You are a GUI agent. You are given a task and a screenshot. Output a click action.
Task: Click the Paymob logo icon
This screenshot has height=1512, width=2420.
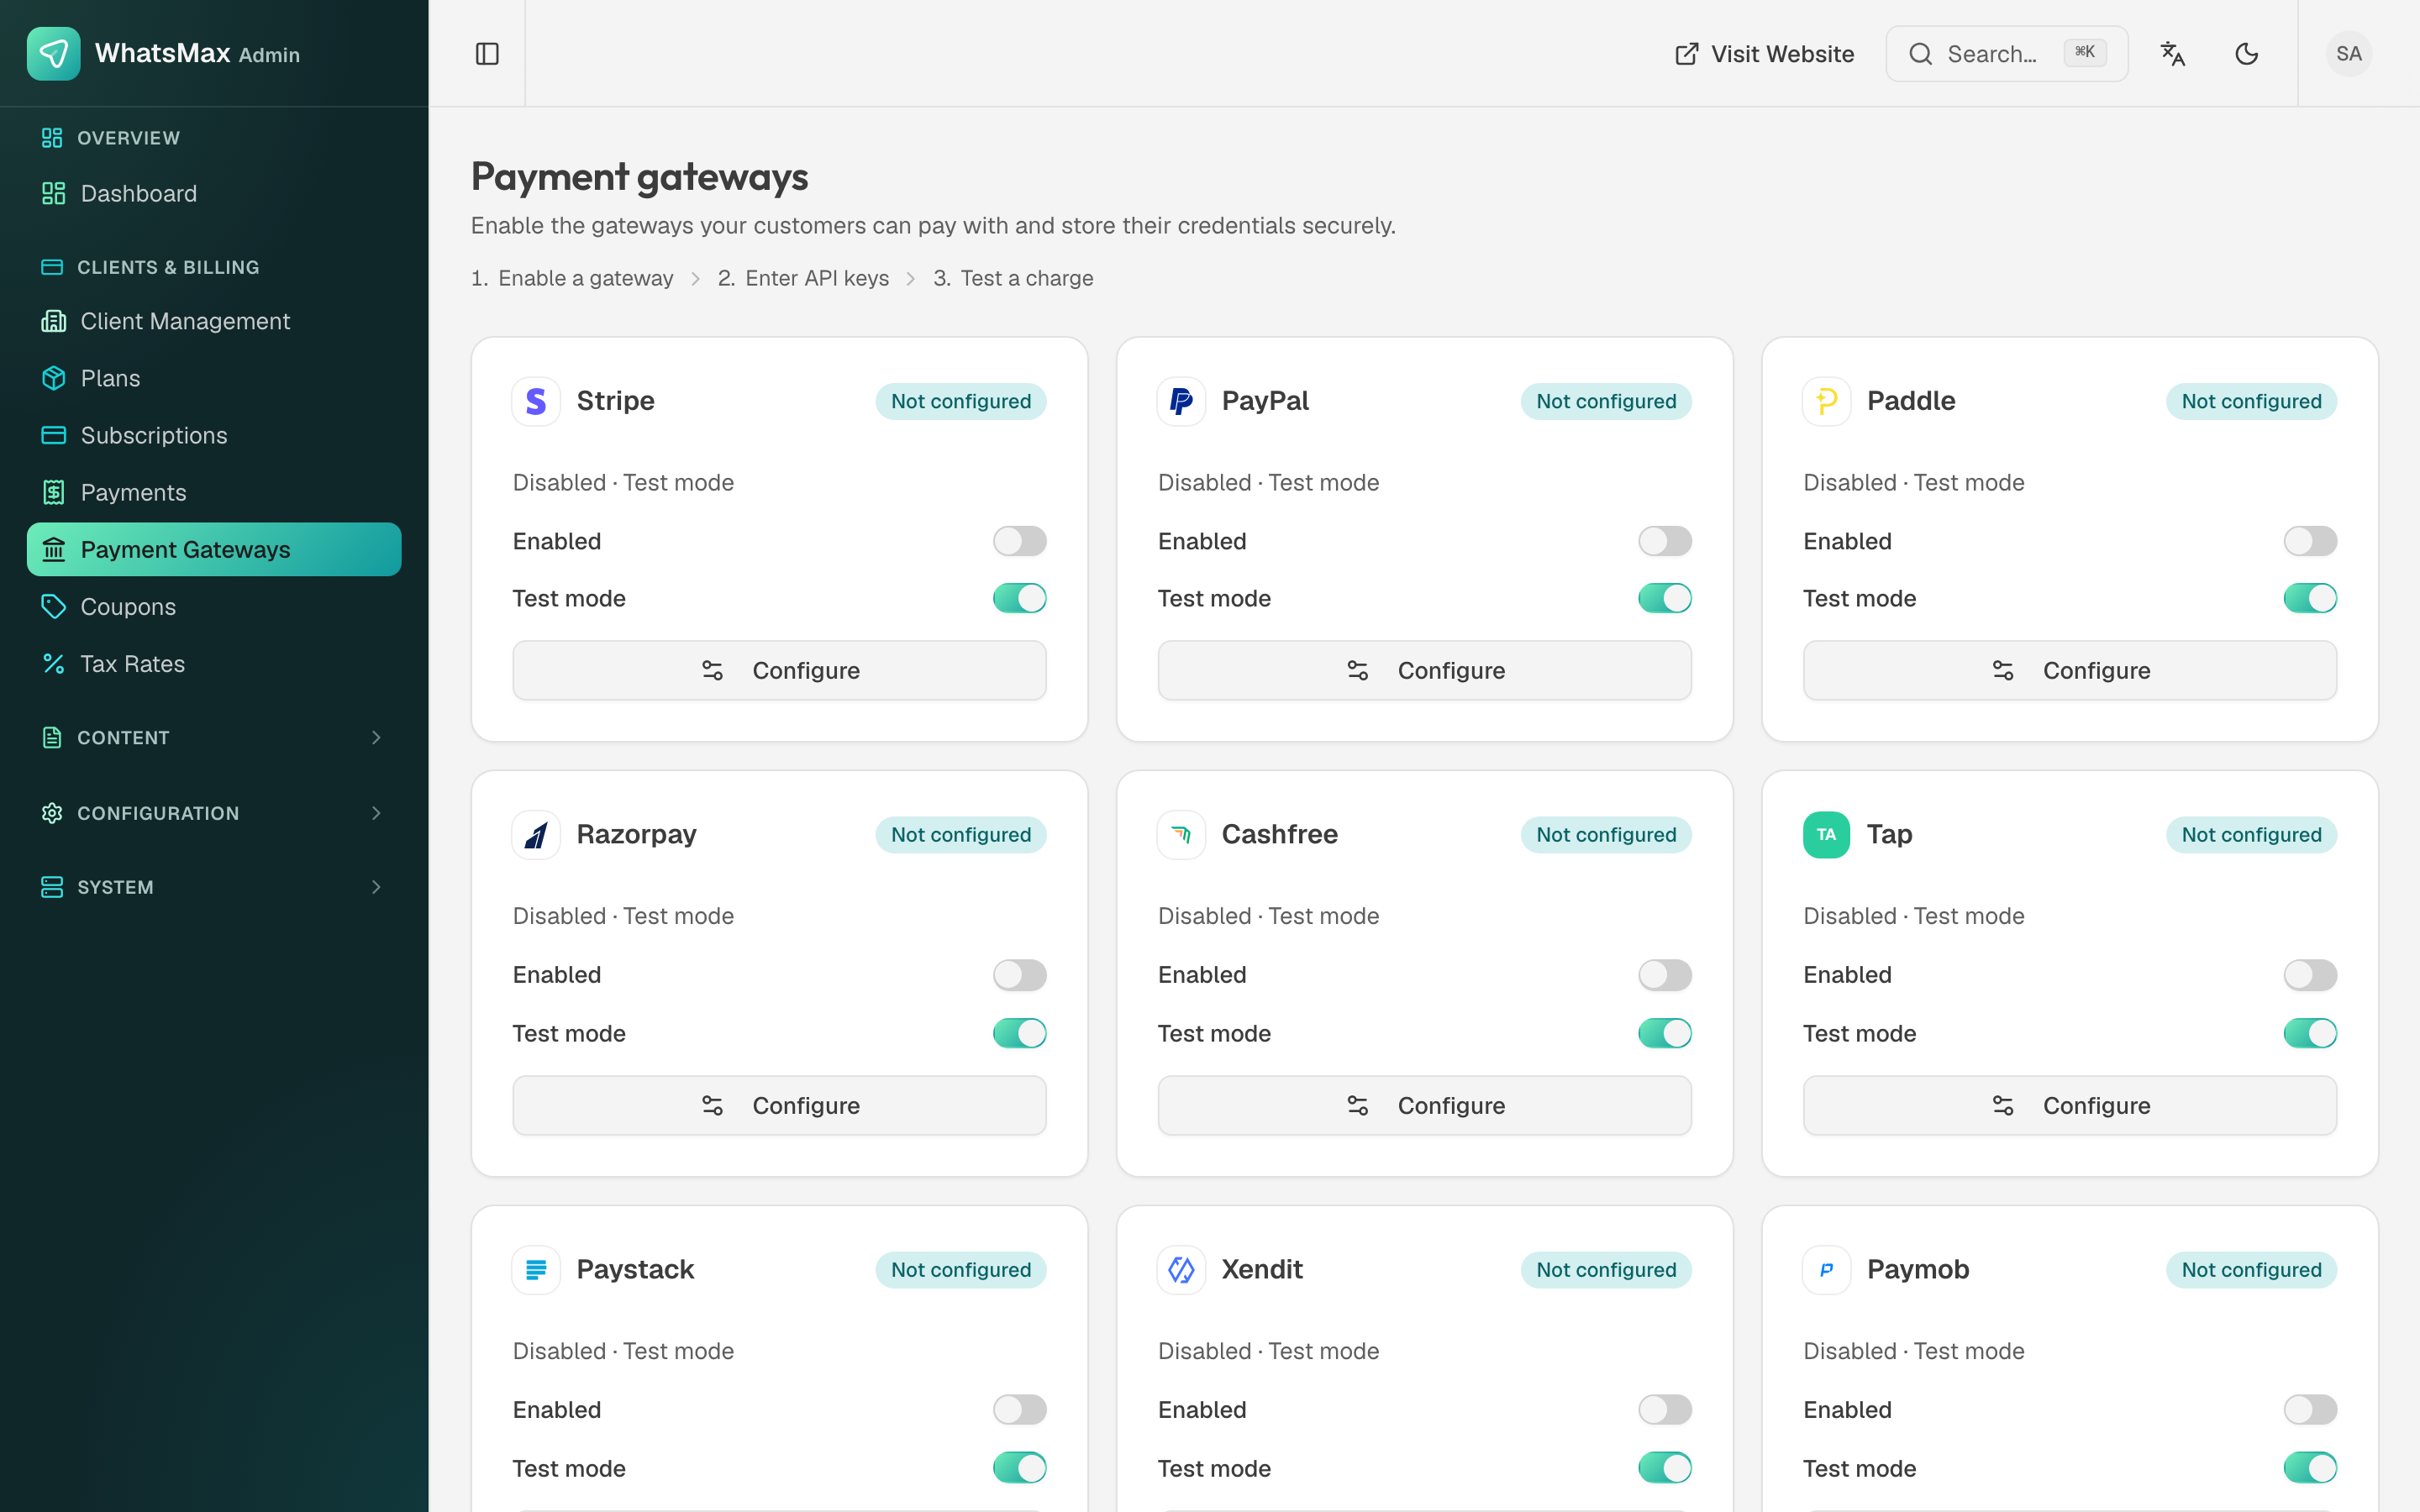(1826, 1269)
